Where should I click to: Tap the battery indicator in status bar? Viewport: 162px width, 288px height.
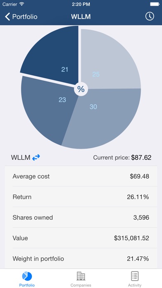155,4
